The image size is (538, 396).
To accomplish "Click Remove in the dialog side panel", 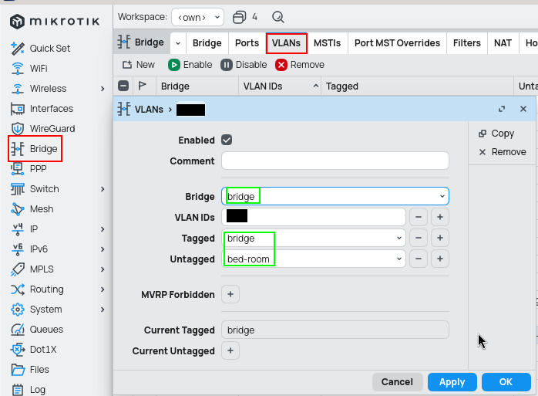I will pyautogui.click(x=503, y=152).
